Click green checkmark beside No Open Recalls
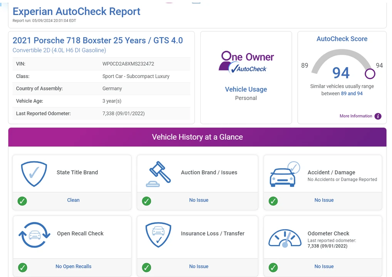This screenshot has height=277, width=392. 22,267
